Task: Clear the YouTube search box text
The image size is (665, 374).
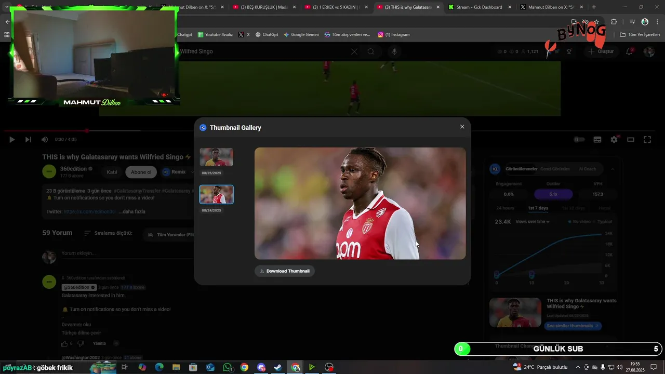Action: [354, 51]
